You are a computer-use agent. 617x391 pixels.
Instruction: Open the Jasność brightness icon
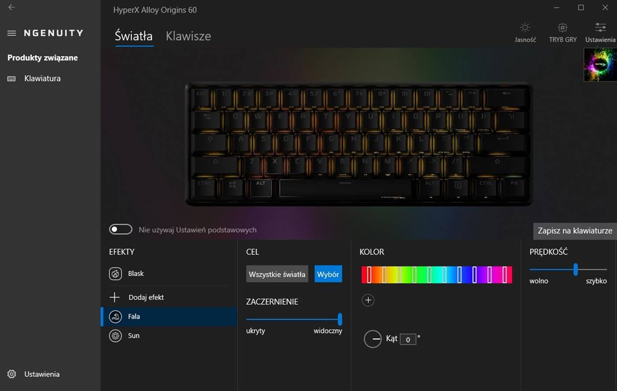coord(525,27)
